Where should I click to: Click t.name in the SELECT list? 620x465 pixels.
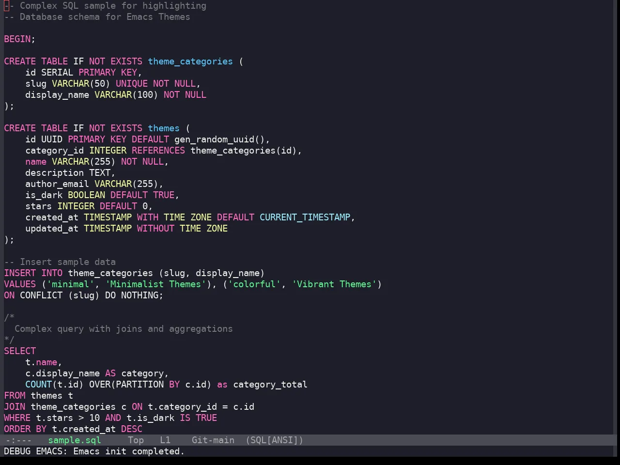pyautogui.click(x=41, y=362)
